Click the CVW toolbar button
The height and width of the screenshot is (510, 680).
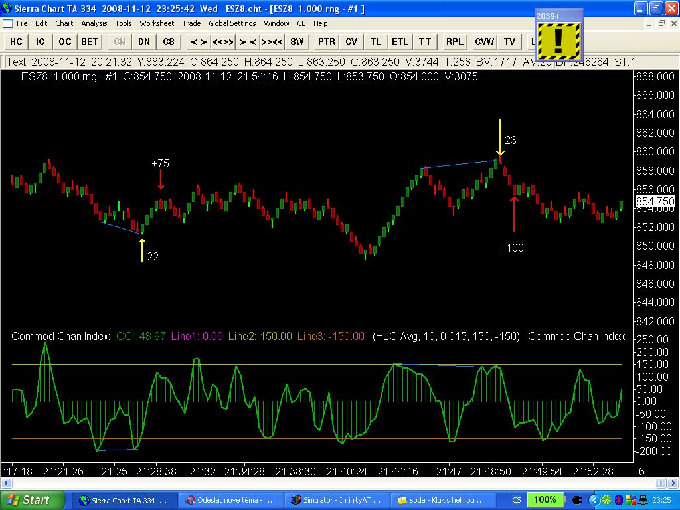484,42
